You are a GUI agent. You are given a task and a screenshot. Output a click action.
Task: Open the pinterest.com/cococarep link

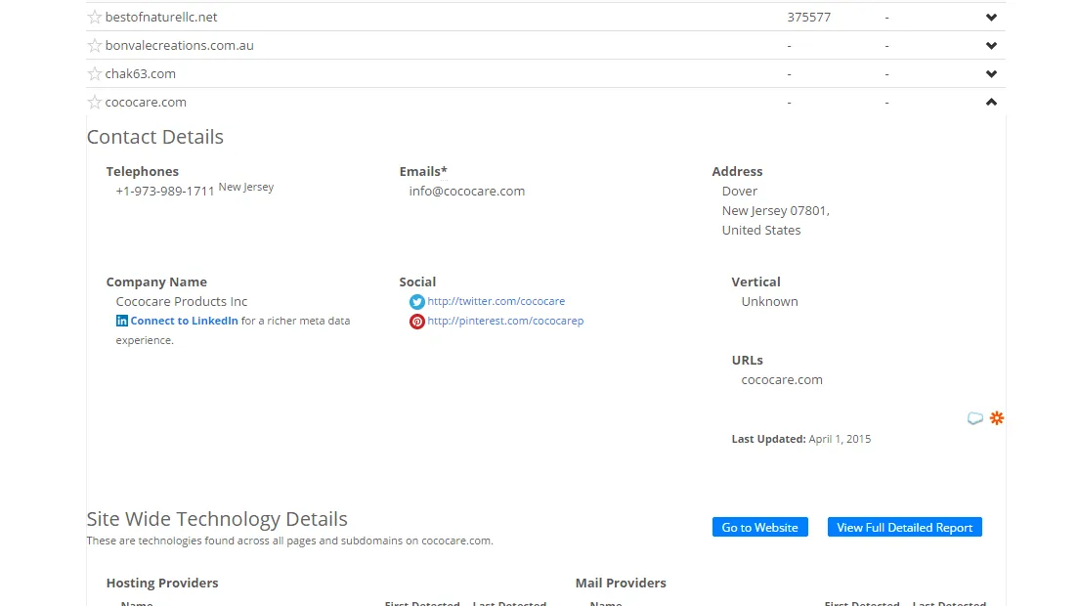pyautogui.click(x=505, y=321)
